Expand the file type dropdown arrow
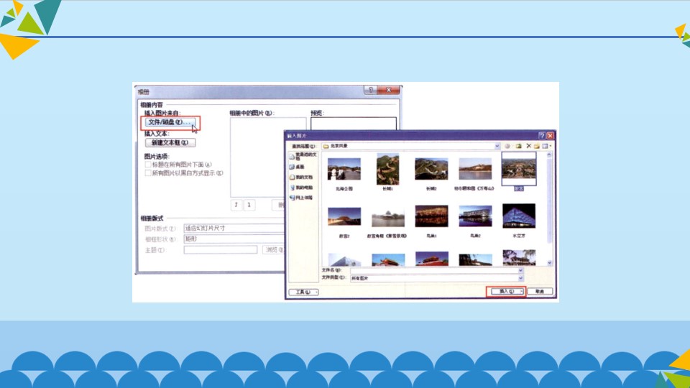 (x=520, y=278)
